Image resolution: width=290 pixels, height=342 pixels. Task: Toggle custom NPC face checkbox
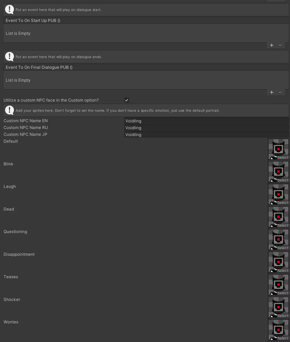(x=127, y=100)
